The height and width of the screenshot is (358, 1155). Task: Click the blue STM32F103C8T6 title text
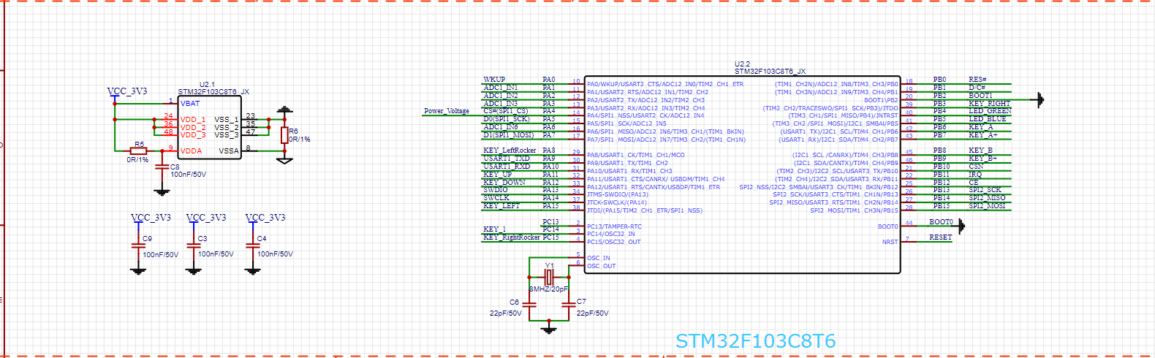[755, 341]
